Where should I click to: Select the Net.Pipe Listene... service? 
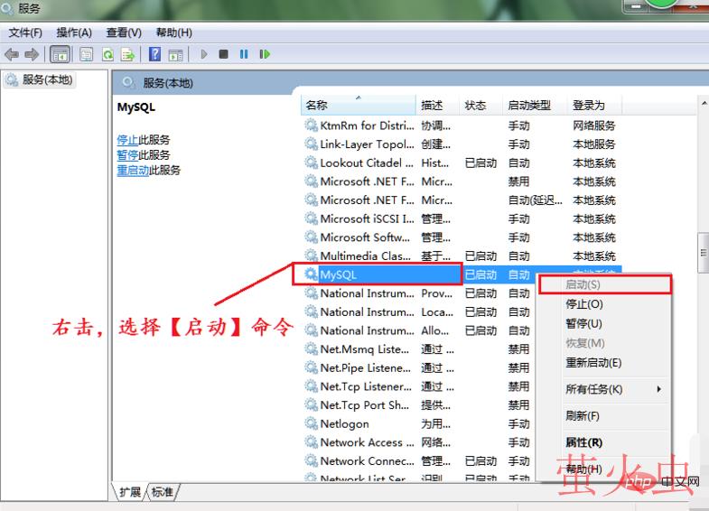click(418, 367)
